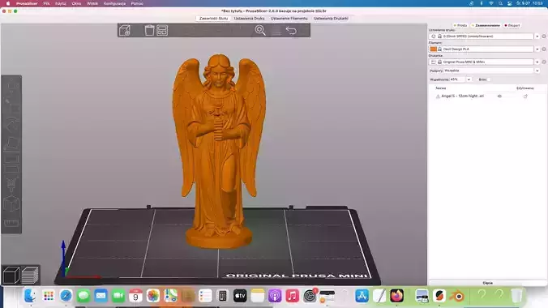Open Blender from the dock
The image size is (548, 308).
456,296
